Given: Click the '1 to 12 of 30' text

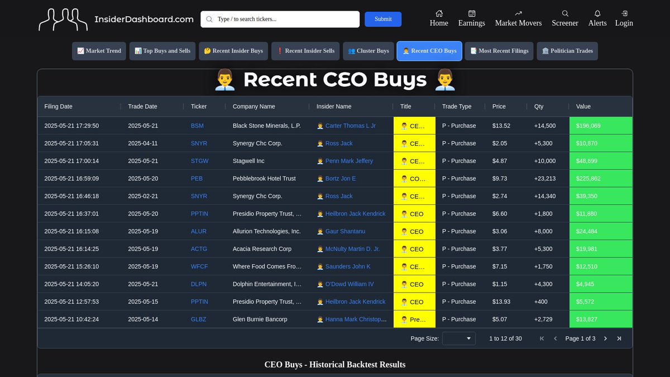Looking at the screenshot, I should (505, 338).
